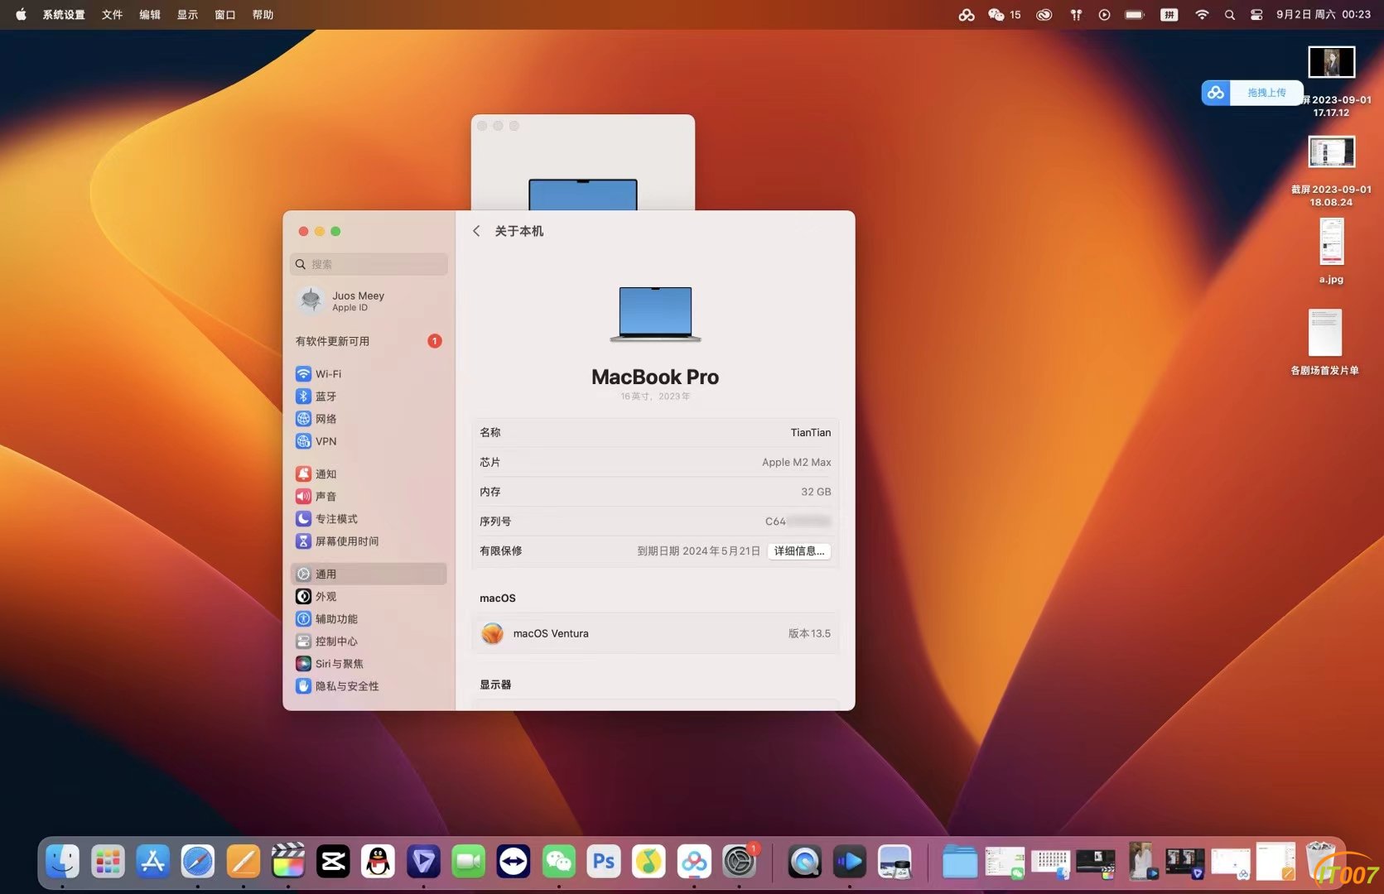Select 各剧场首发片单 document on desktop
The image size is (1384, 894).
[x=1325, y=342]
